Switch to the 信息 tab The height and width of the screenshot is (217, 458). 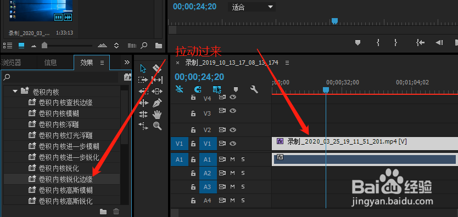pyautogui.click(x=51, y=62)
